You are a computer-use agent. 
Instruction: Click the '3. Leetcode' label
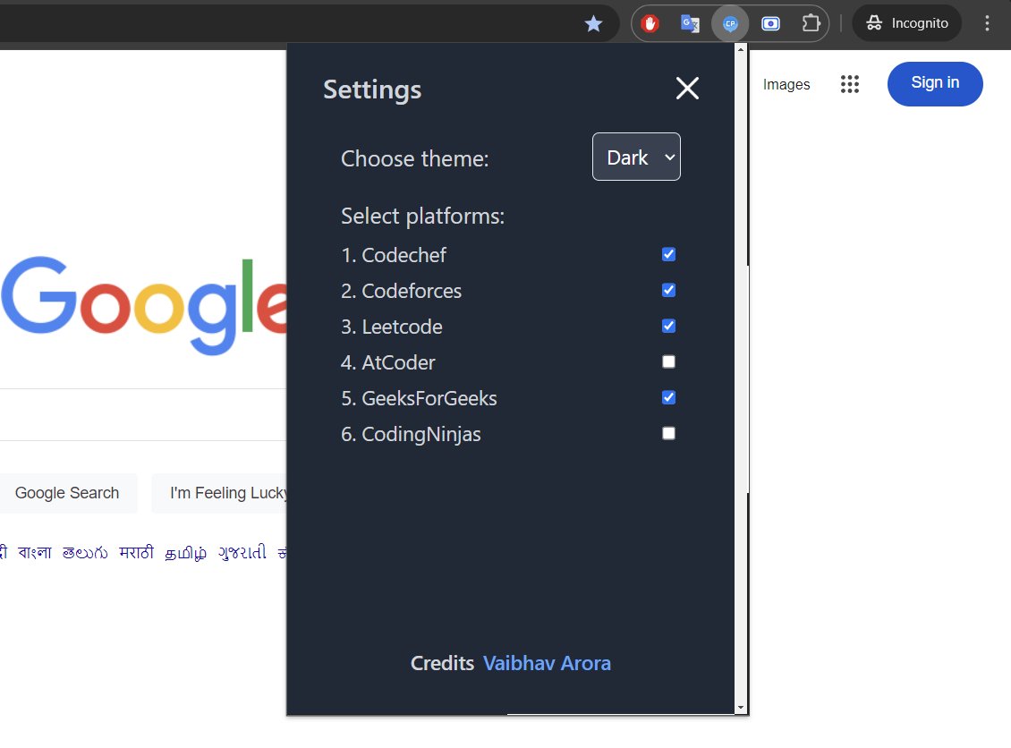(391, 327)
